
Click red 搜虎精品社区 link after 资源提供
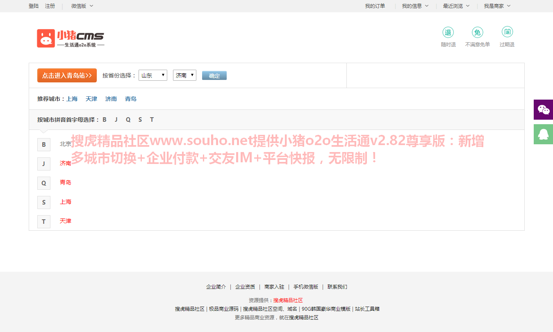point(288,300)
